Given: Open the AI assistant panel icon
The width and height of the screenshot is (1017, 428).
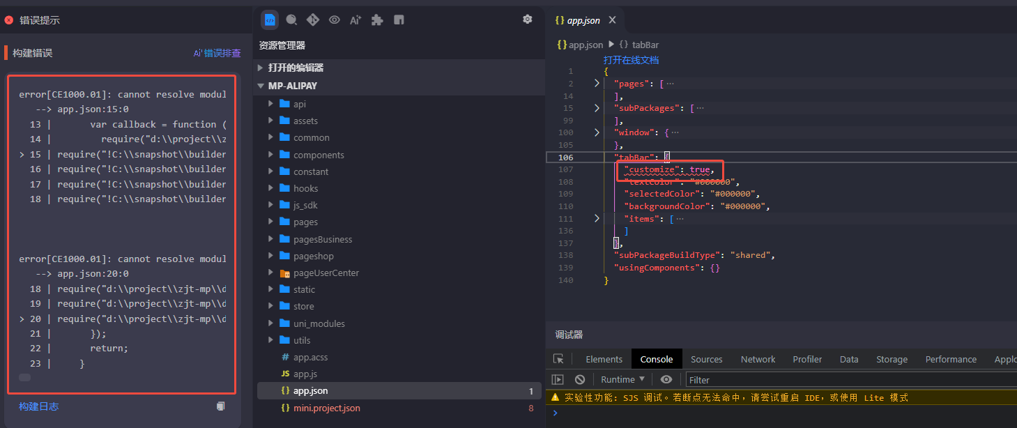Looking at the screenshot, I should click(355, 20).
